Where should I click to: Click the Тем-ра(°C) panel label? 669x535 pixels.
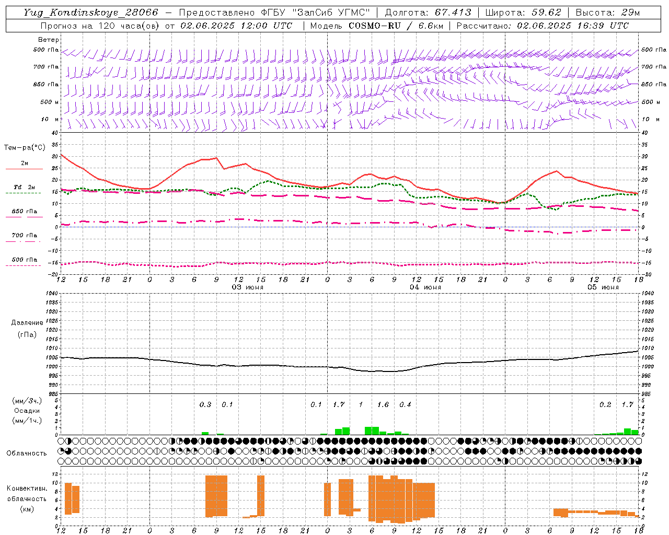(x=25, y=148)
